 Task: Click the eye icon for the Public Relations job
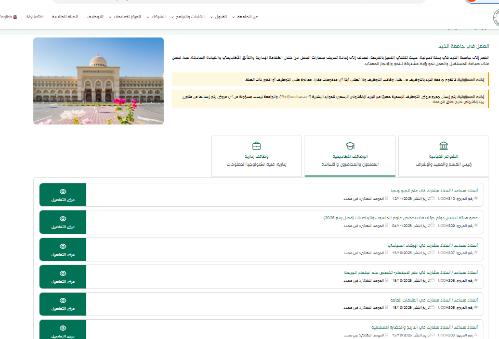(x=63, y=300)
